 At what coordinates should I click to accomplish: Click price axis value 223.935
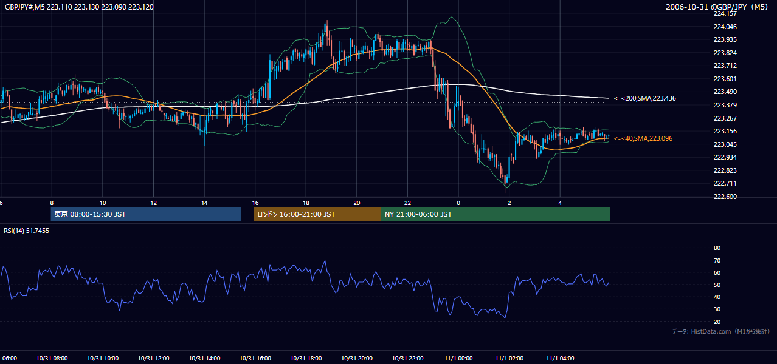pos(725,39)
